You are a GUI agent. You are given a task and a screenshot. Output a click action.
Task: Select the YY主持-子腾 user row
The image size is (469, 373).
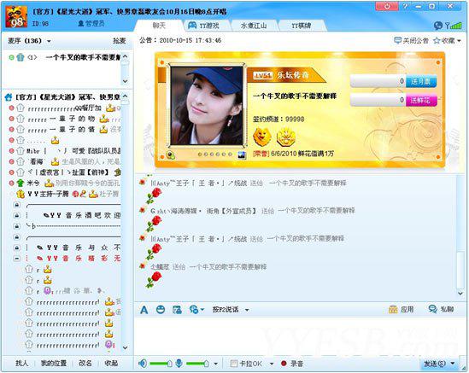click(67, 194)
